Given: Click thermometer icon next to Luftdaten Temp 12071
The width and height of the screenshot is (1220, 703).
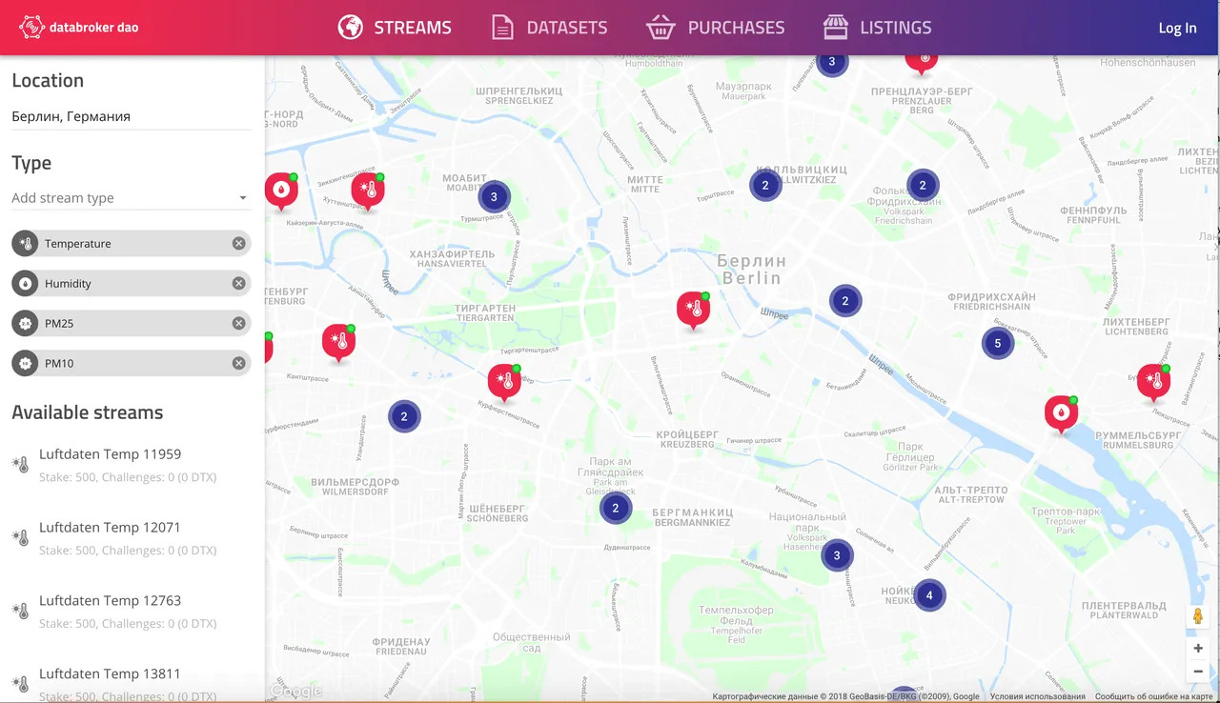Looking at the screenshot, I should click(x=20, y=538).
